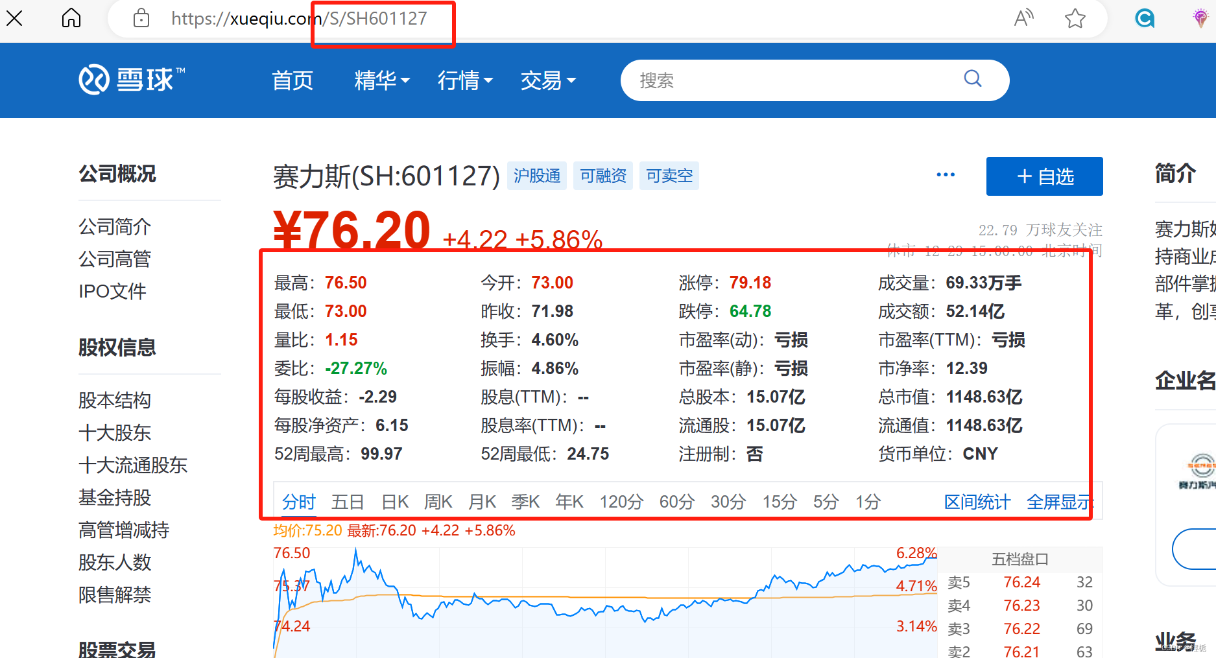Select the 5分 chart tab
Image resolution: width=1216 pixels, height=658 pixels.
(826, 502)
